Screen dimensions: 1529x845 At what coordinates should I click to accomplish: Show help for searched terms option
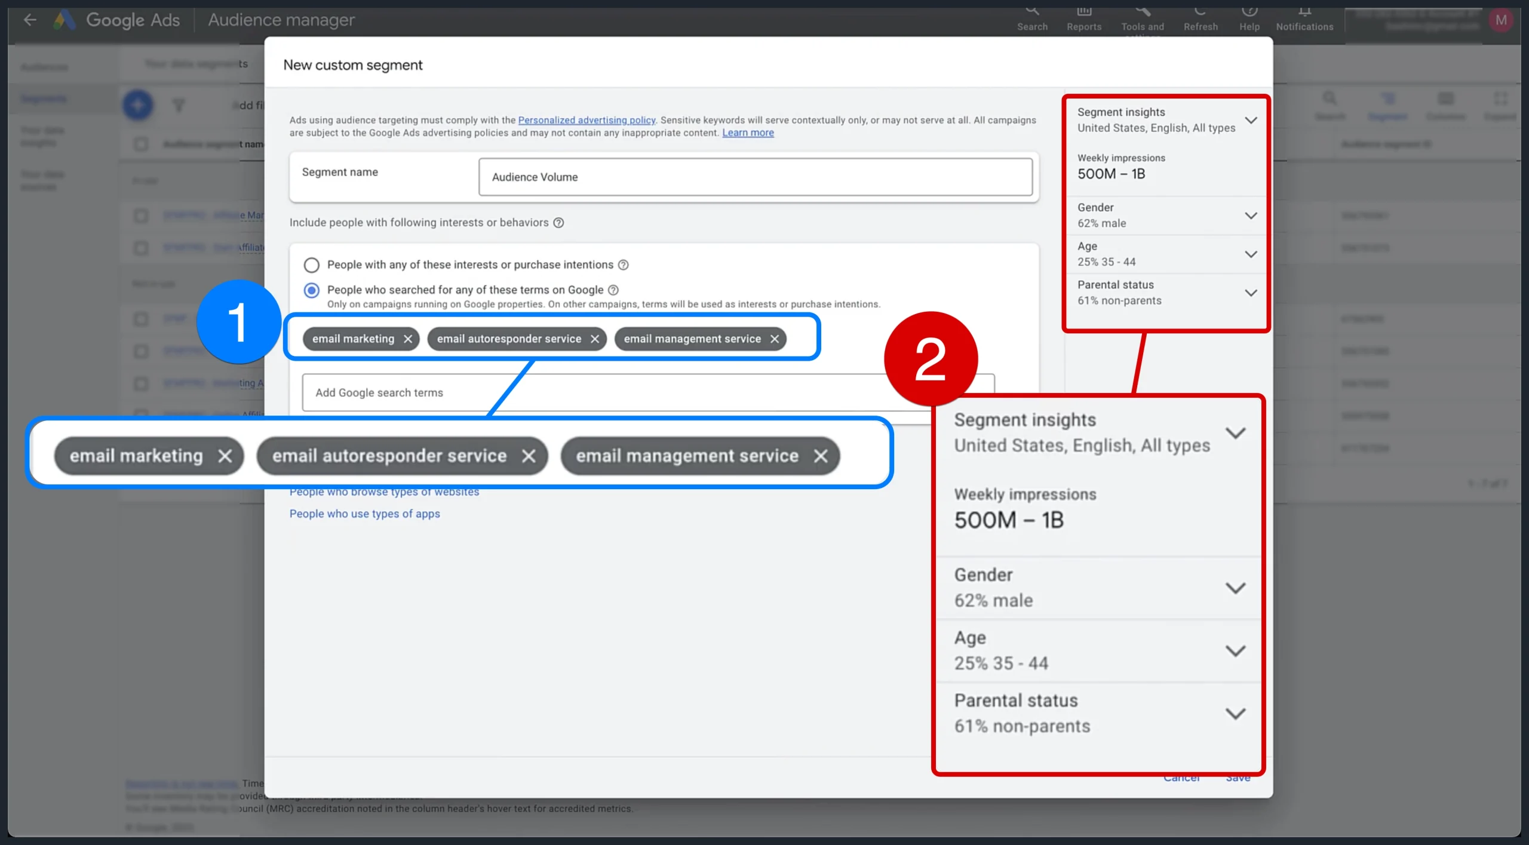coord(613,290)
